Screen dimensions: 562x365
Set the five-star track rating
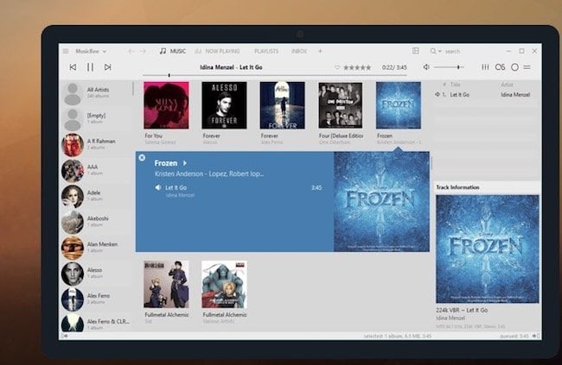click(357, 67)
